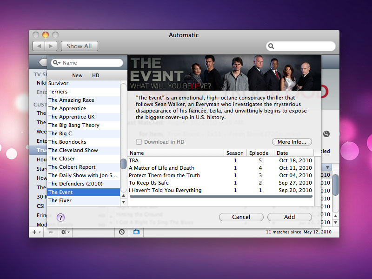372x279 pixels.
Task: Click the Add button
Action: pyautogui.click(x=289, y=217)
